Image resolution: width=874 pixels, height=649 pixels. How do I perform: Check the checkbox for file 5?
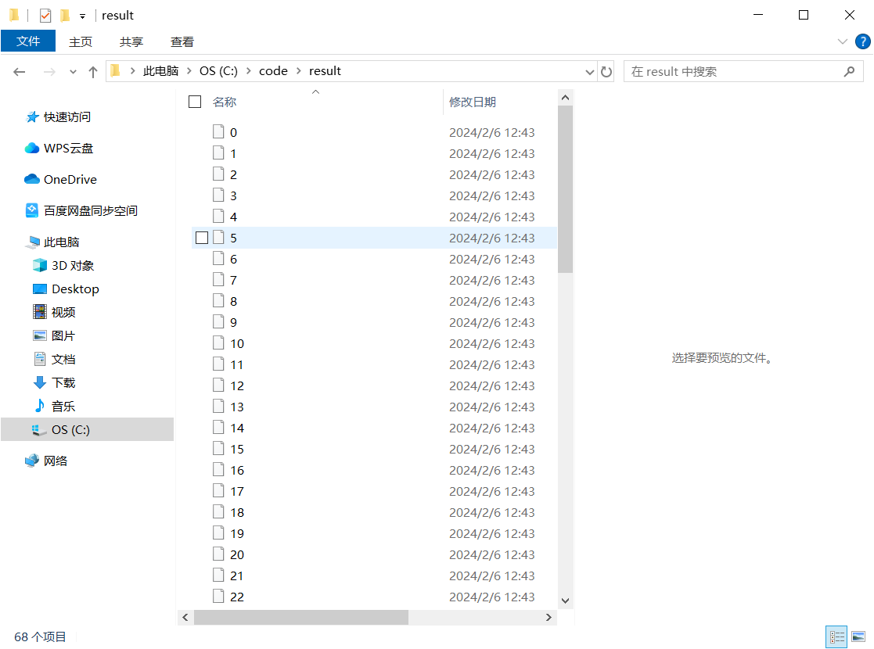[202, 238]
